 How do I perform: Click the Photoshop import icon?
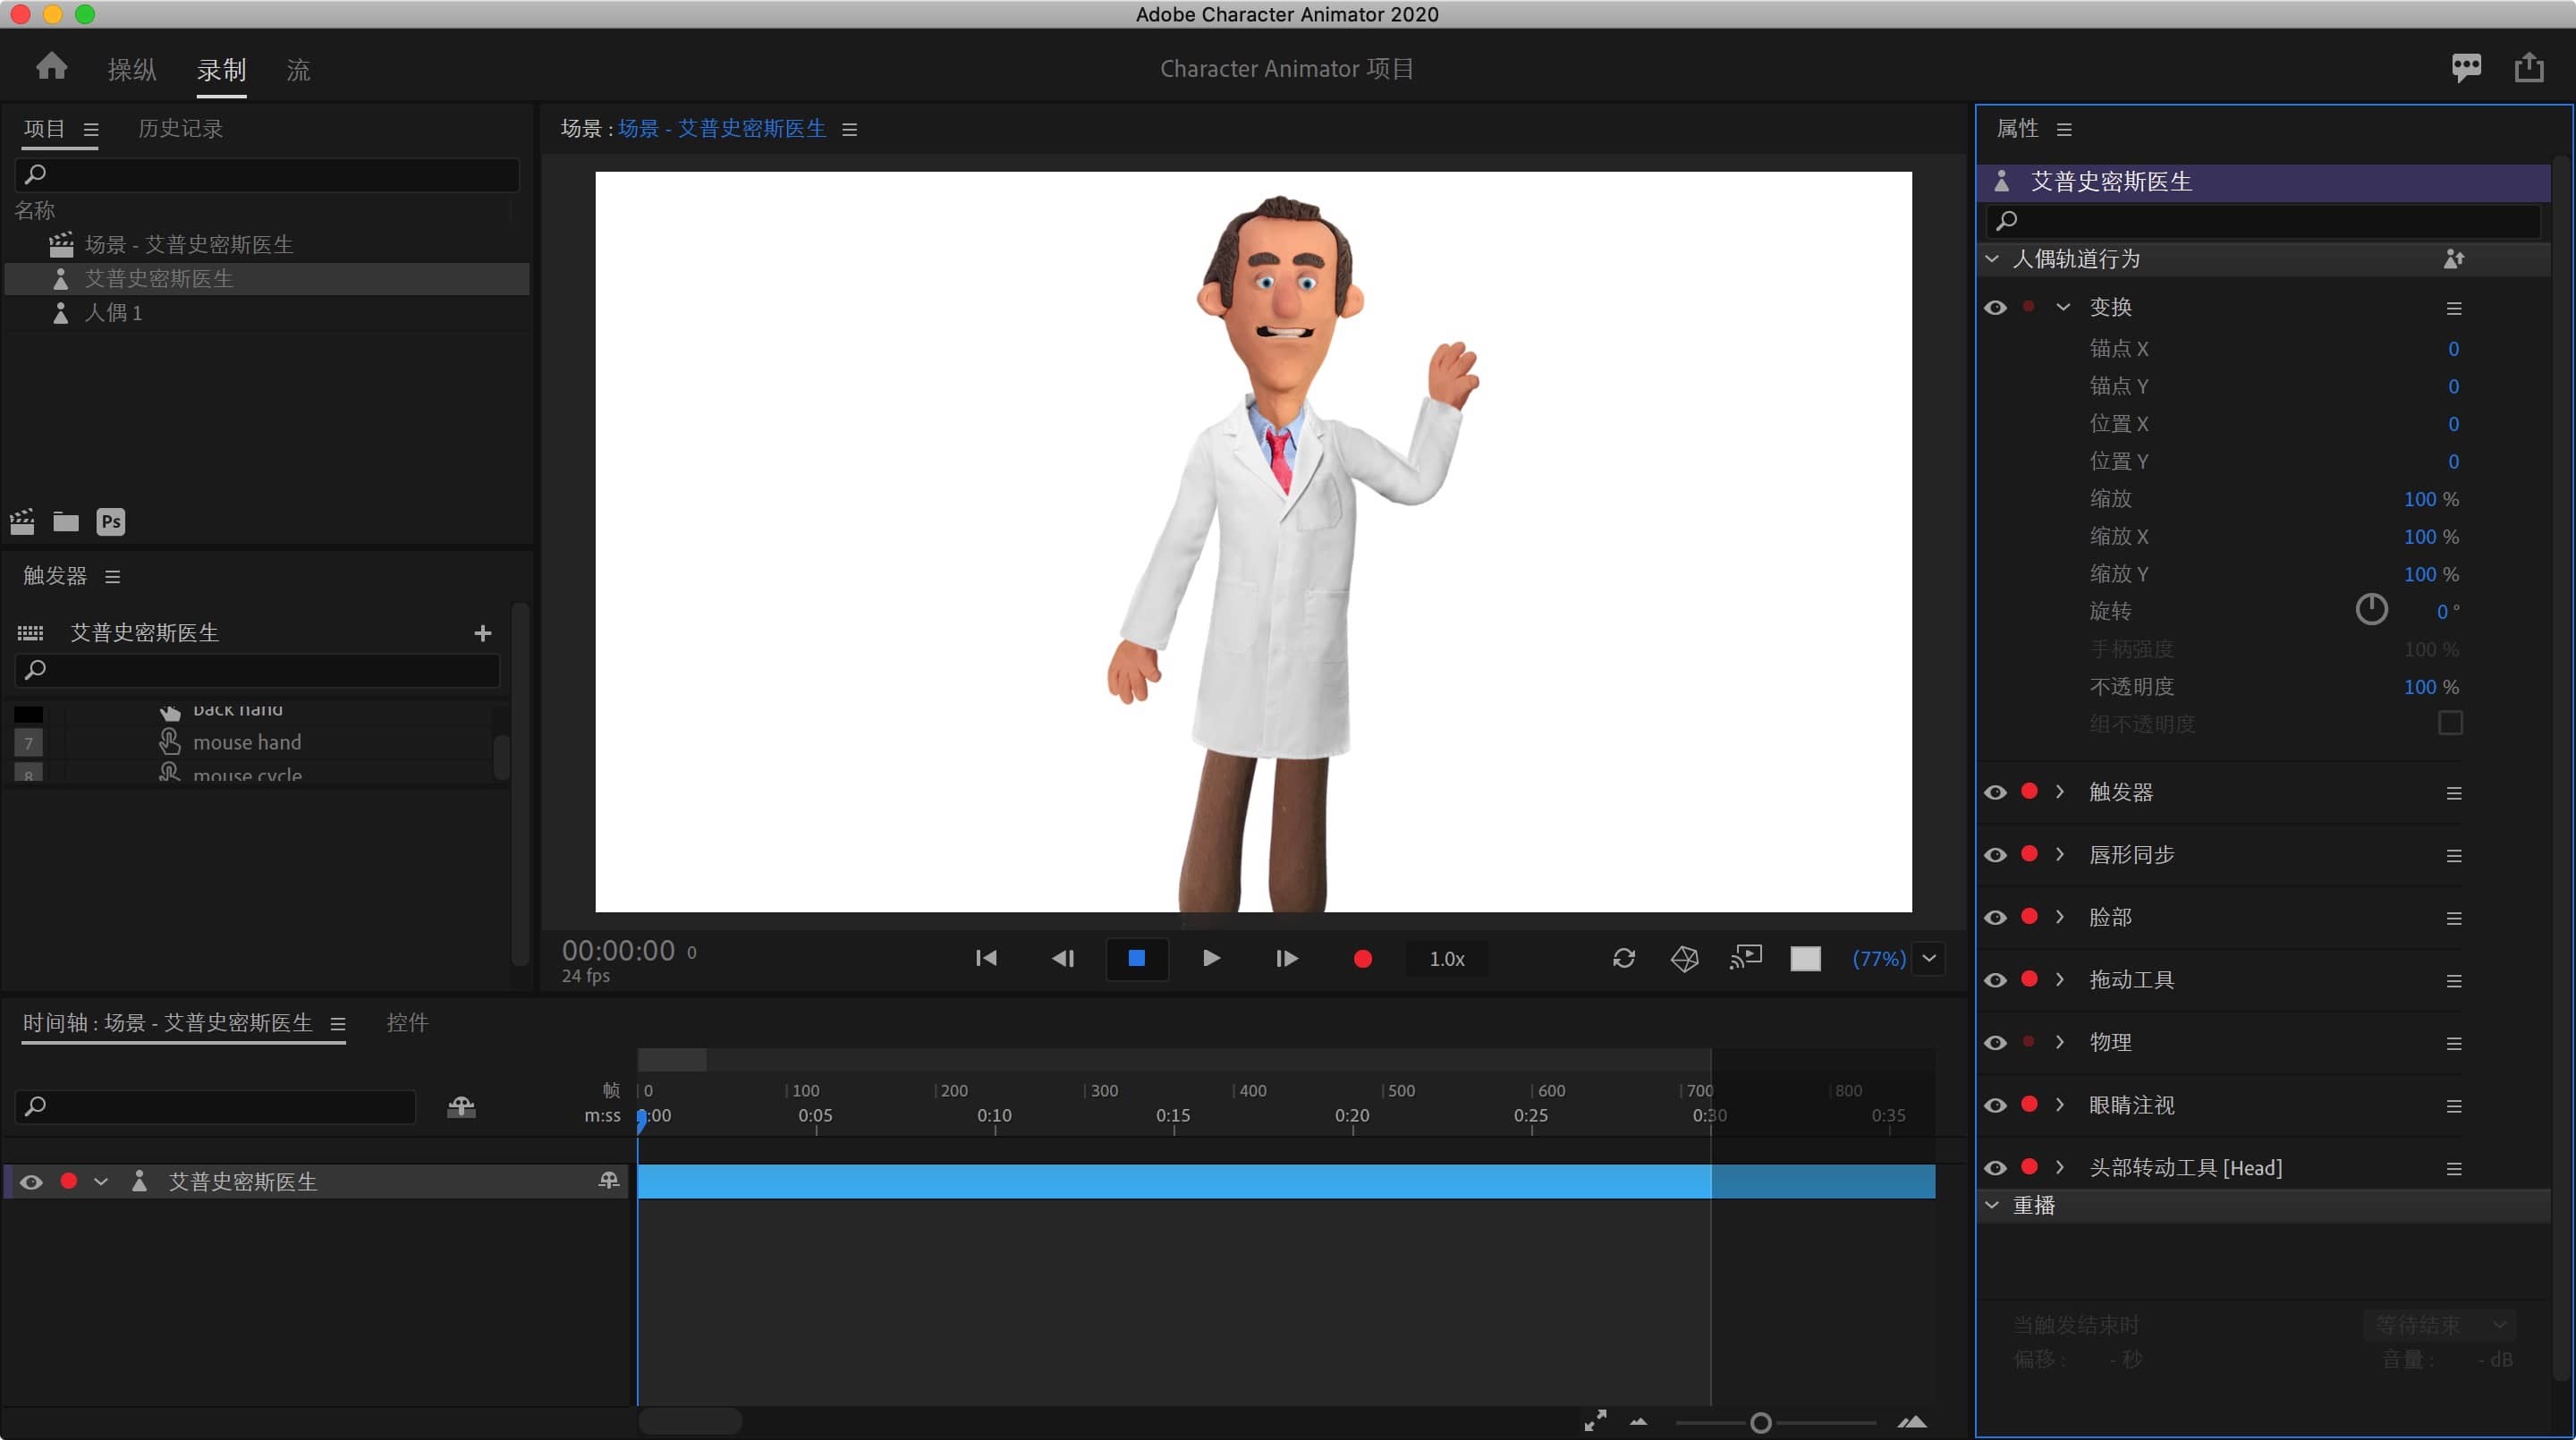(x=110, y=521)
